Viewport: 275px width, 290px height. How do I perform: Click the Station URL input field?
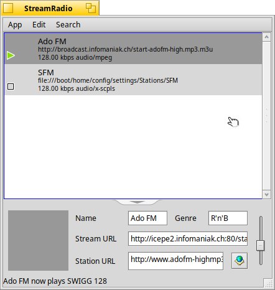(x=175, y=261)
